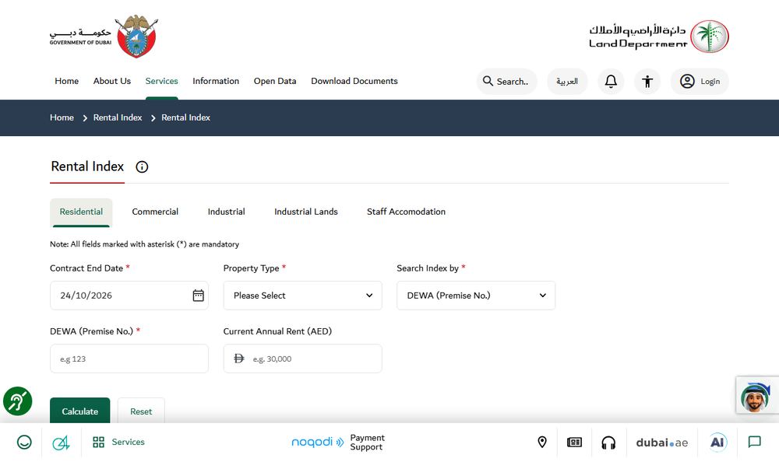Click Payment Support text in footer
Screen dimensions: 779x462
click(367, 442)
